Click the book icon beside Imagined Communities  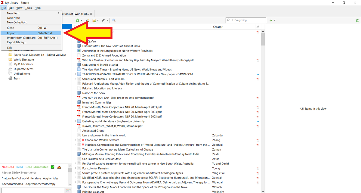(79, 102)
